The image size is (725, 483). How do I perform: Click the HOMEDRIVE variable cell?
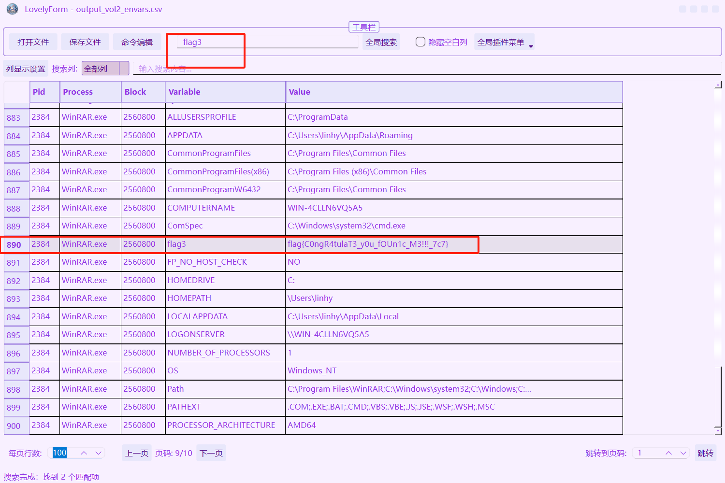point(225,281)
